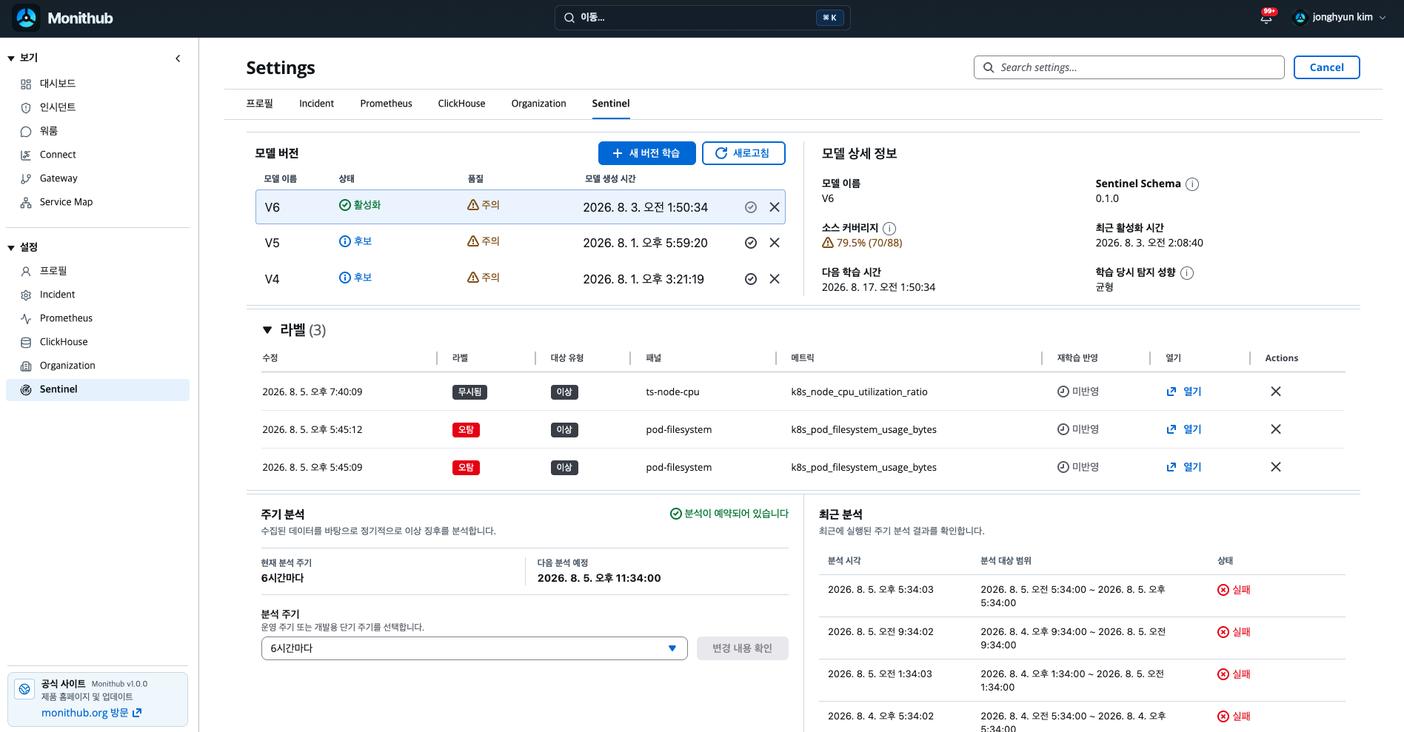Delete model V6 with X icon
The height and width of the screenshot is (732, 1404).
coord(775,207)
